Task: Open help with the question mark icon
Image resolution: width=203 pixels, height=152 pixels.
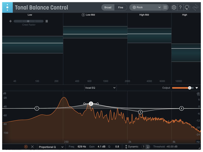Action: click(180, 7)
